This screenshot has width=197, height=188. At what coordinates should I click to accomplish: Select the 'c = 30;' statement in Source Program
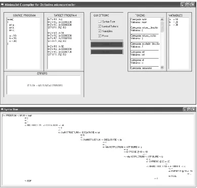[x=13, y=41]
